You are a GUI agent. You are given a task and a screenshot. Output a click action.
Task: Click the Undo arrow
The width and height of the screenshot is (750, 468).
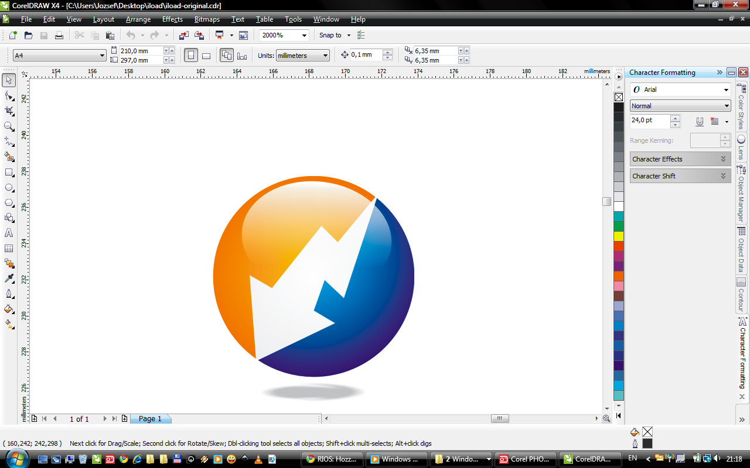click(130, 35)
